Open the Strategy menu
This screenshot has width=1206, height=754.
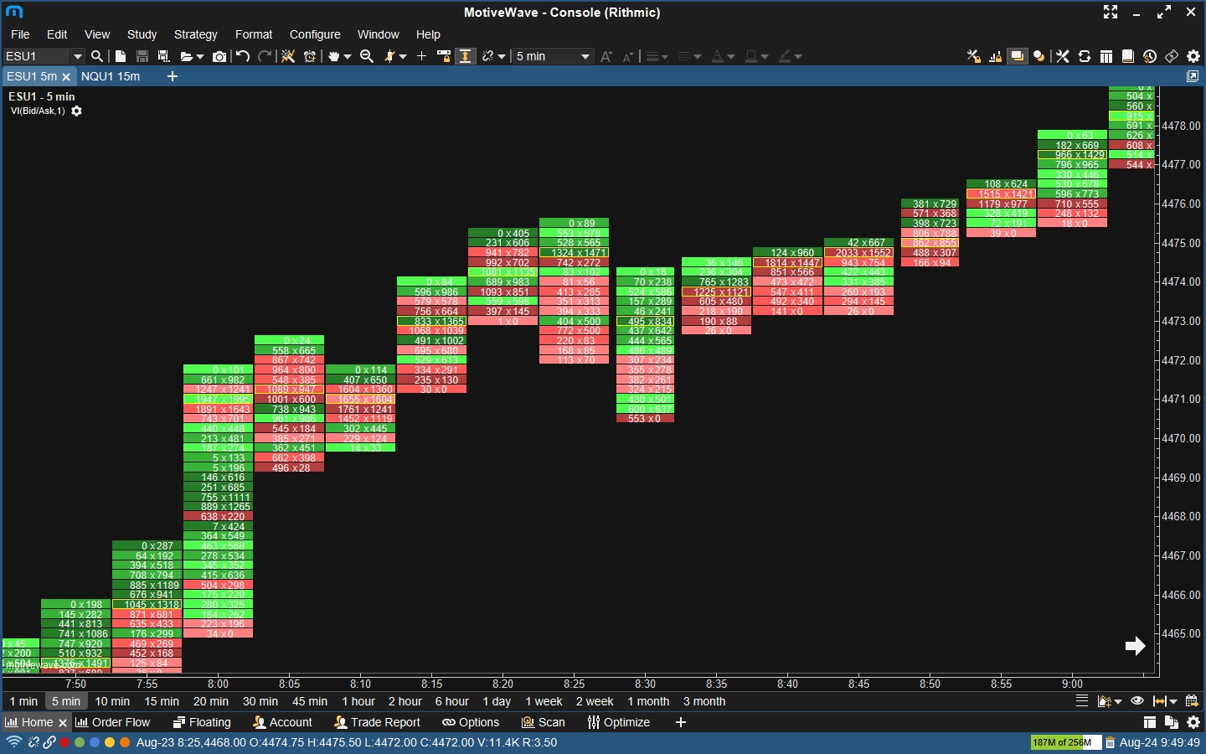[195, 34]
